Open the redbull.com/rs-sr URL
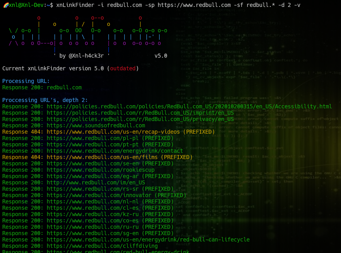Viewport: 341px width, 253px height. coord(93,189)
